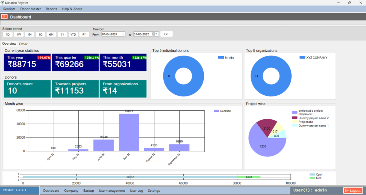Select the FY period option

(x=84, y=34)
